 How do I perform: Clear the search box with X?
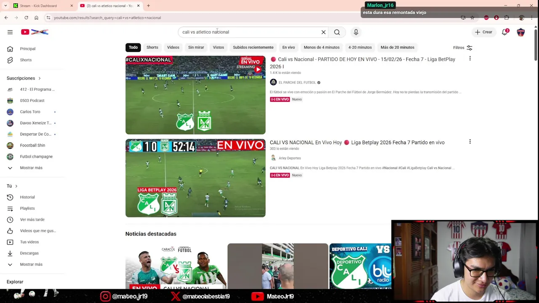[x=323, y=32]
